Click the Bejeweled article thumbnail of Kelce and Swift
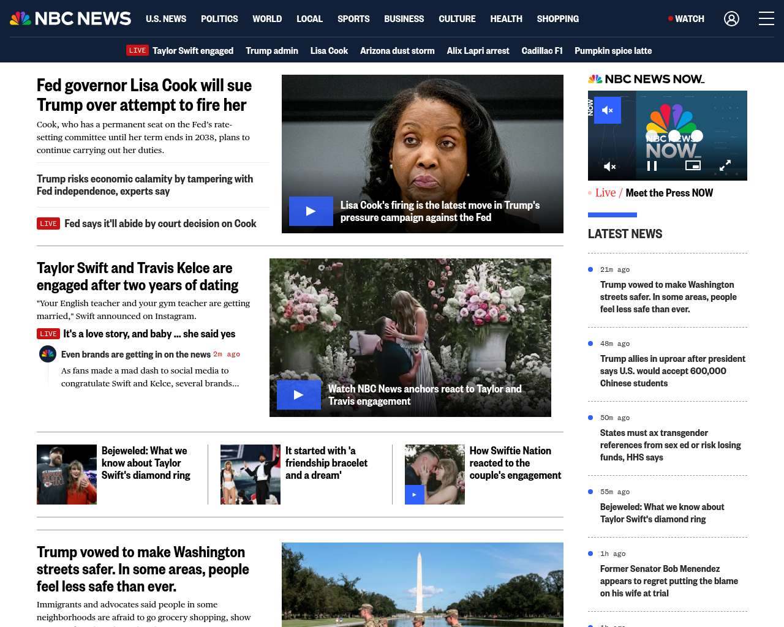The image size is (784, 627). (67, 475)
